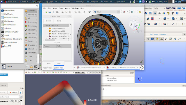Switch to the Model tab in Combo View
This screenshot has width=186, height=105.
click(48, 21)
